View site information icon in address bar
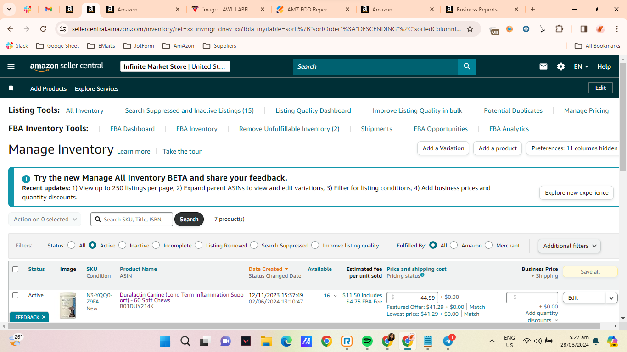The image size is (627, 352). [x=63, y=29]
